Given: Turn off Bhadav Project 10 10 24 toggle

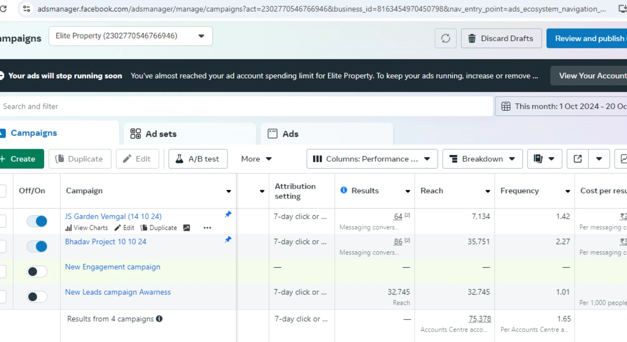Looking at the screenshot, I should [x=37, y=246].
